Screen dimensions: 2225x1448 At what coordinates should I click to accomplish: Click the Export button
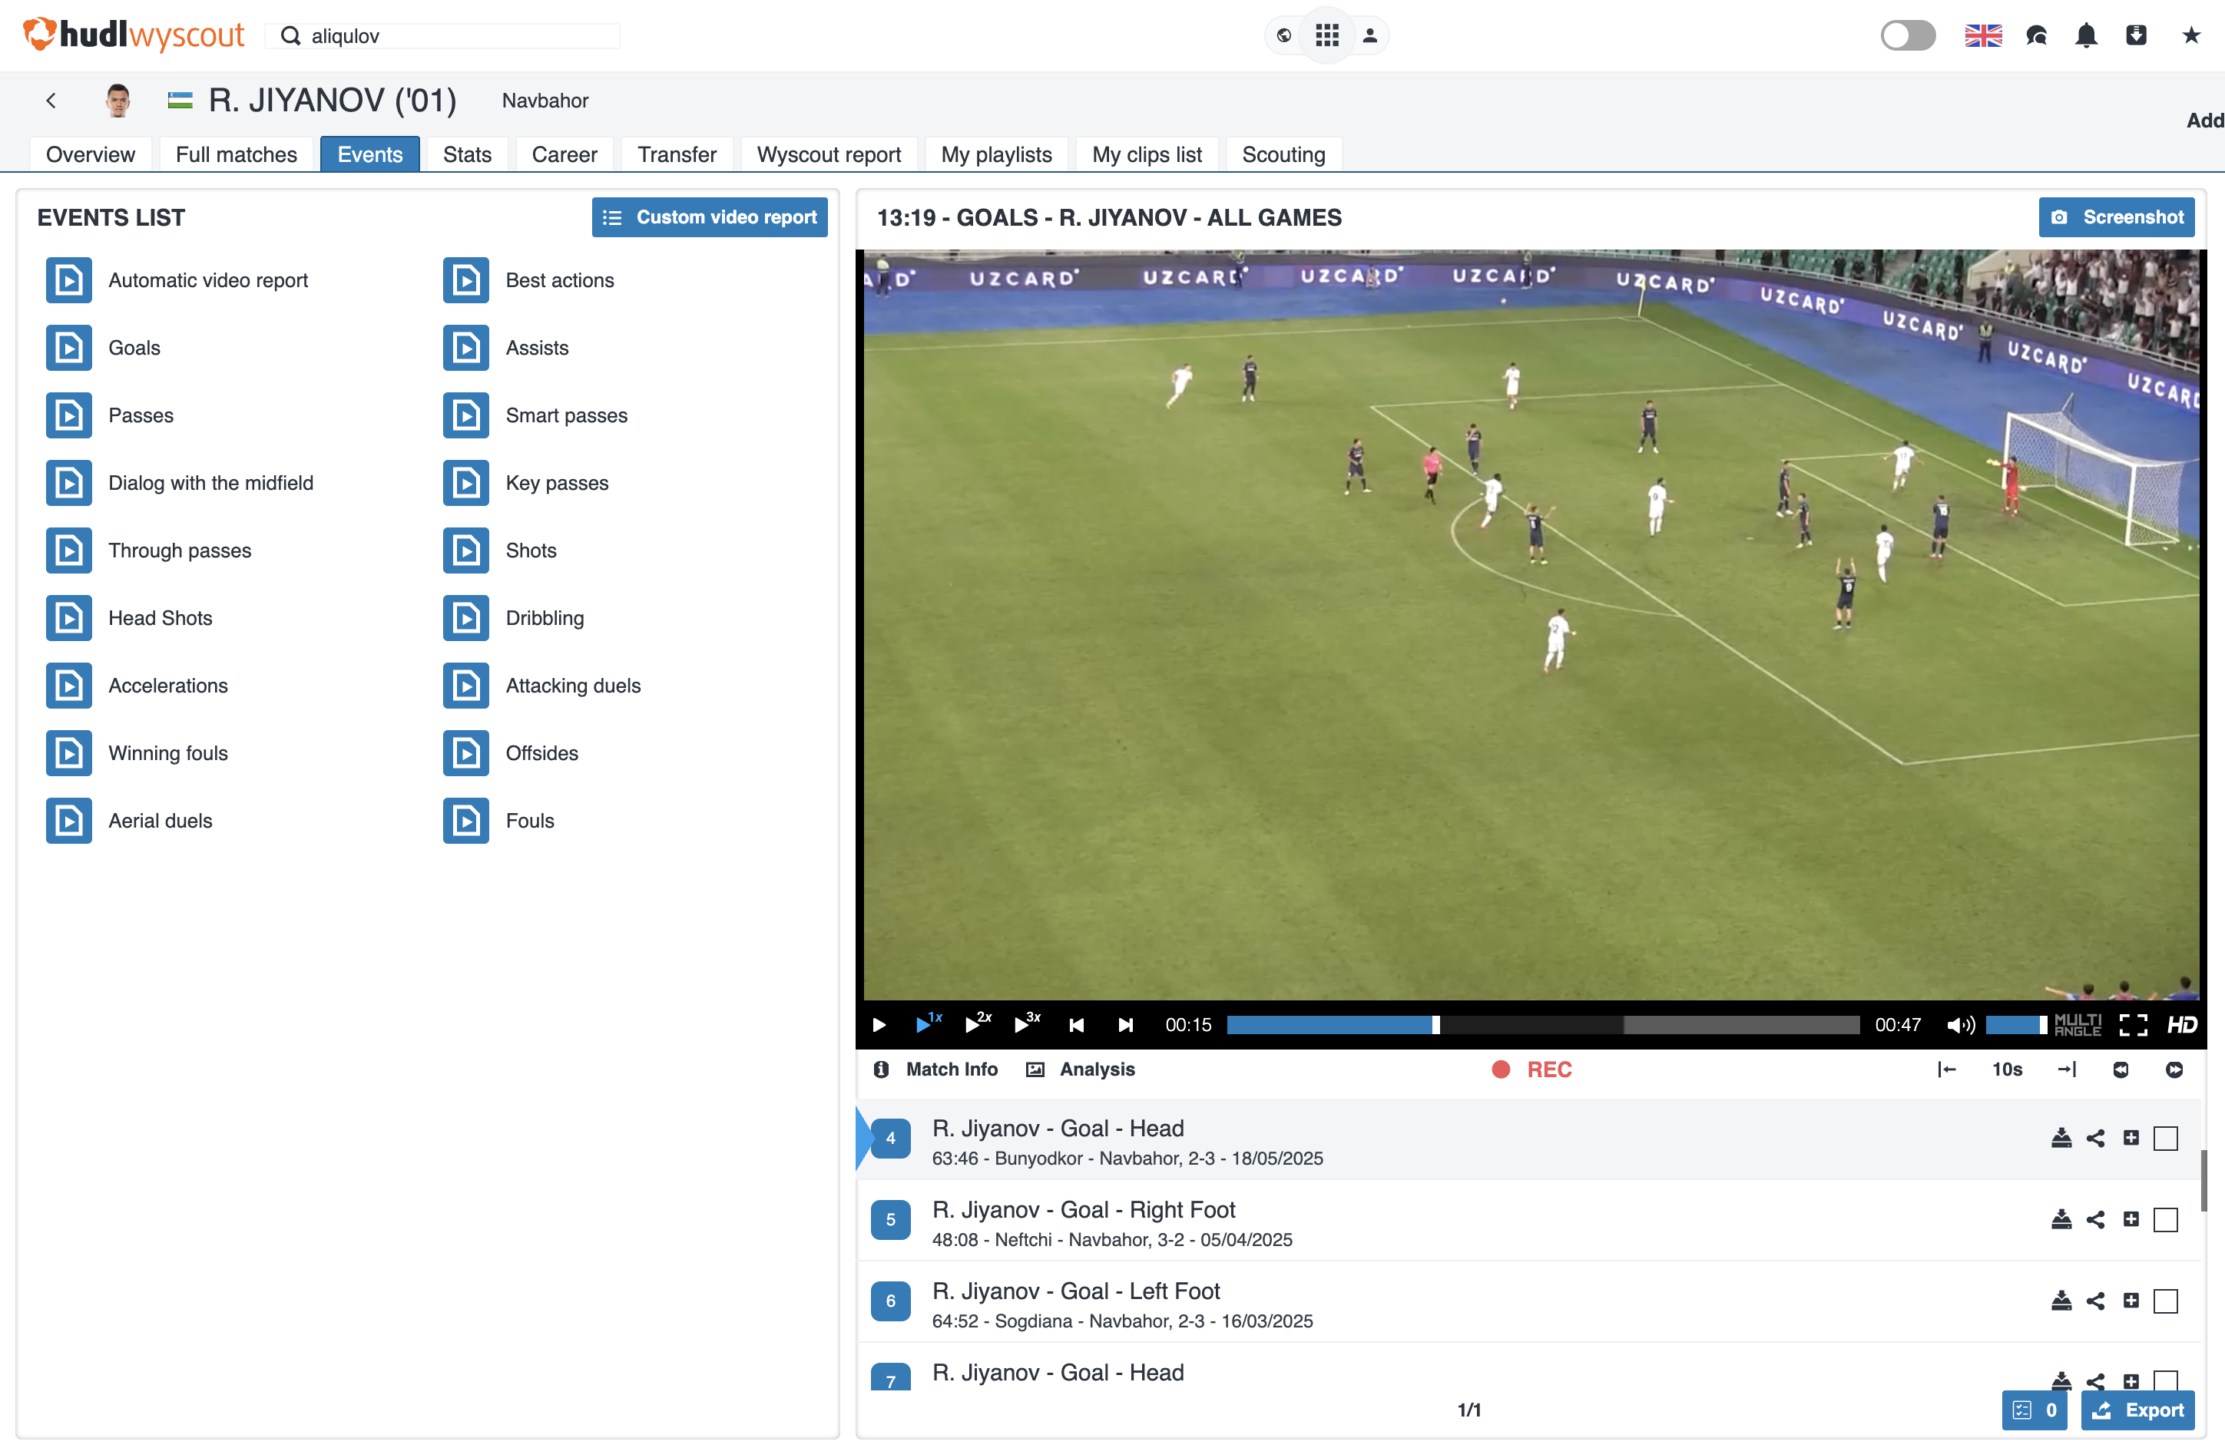(x=2137, y=1409)
